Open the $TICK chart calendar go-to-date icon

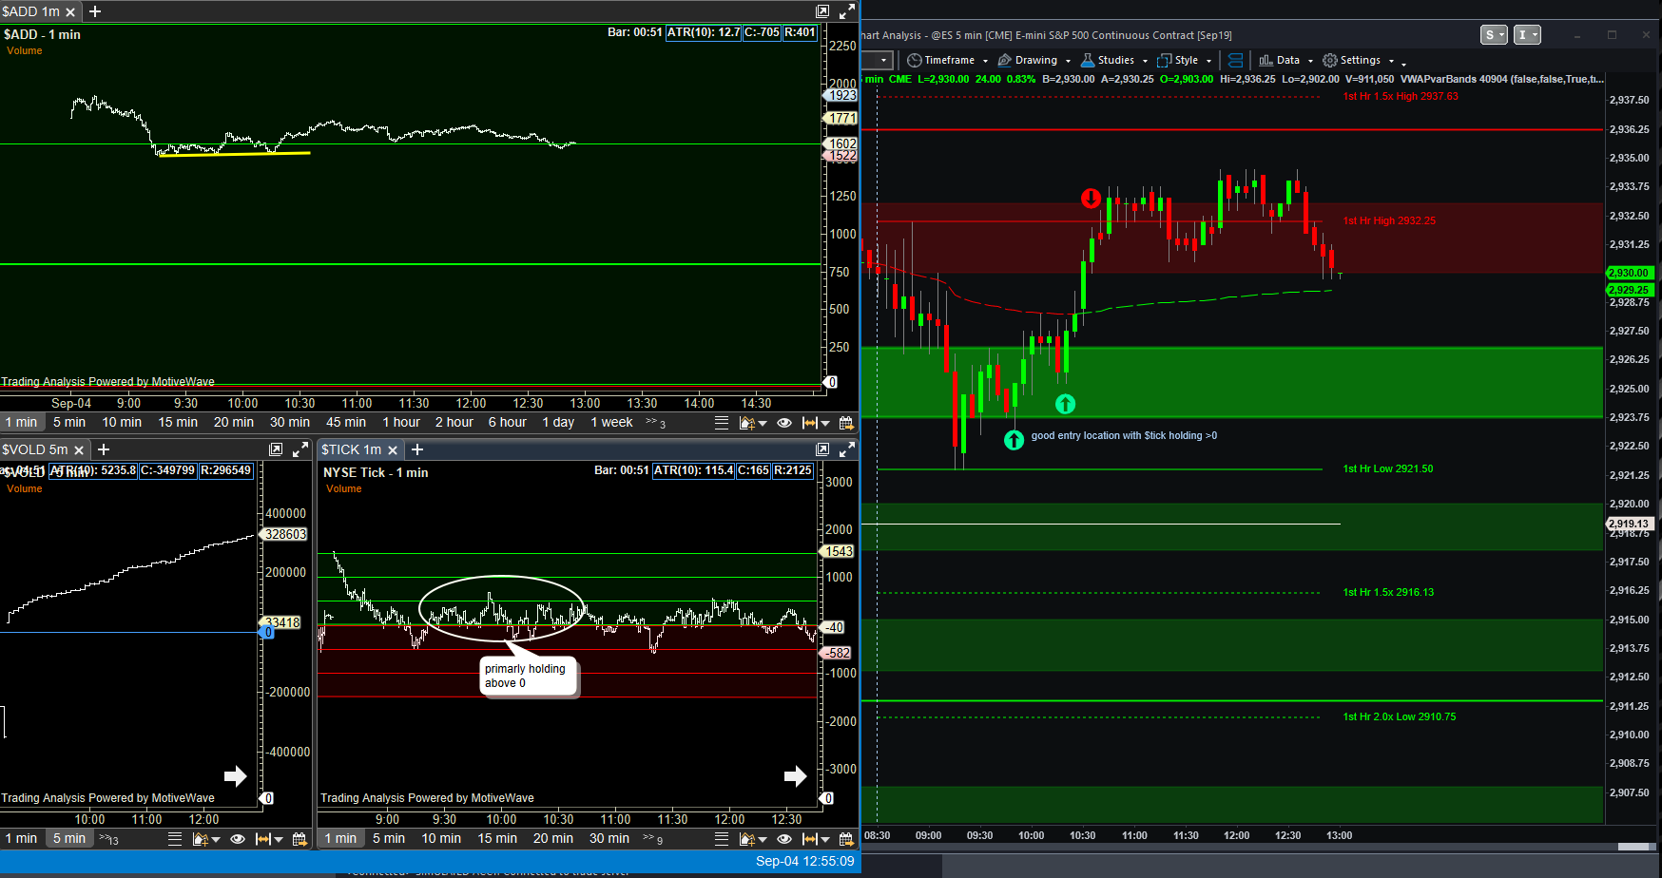click(846, 839)
